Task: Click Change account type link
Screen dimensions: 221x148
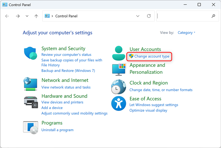Action: coord(152,56)
